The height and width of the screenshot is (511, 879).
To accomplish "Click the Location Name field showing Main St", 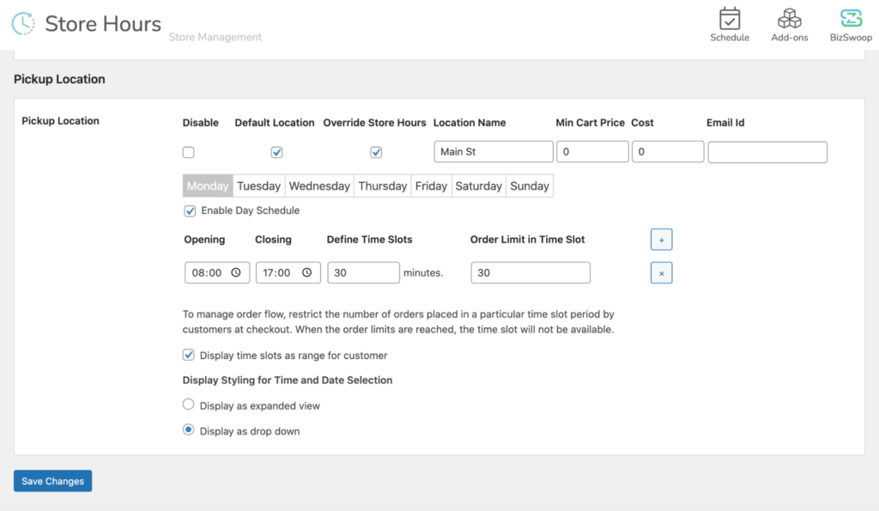I will 493,151.
